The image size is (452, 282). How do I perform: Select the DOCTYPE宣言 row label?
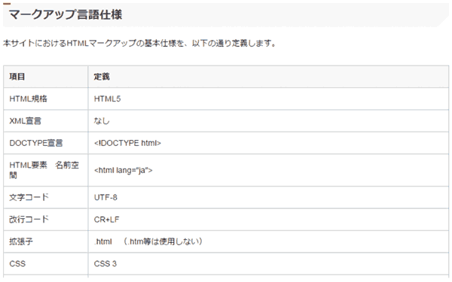(x=36, y=143)
